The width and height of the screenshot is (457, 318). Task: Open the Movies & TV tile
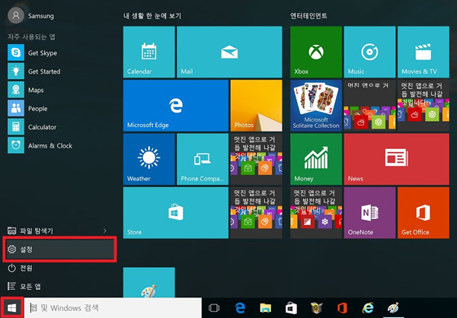point(423,52)
